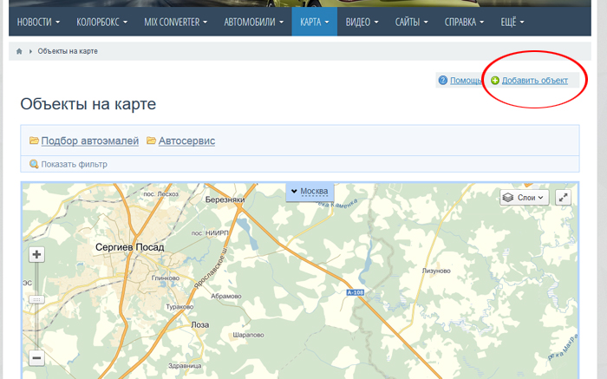Open the Автосервис category link
Viewport: 607px width, 379px height.
click(186, 140)
